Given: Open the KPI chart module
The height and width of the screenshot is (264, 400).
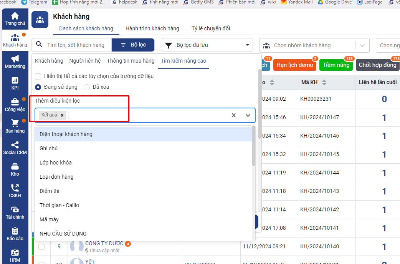Looking at the screenshot, I should (15, 83).
